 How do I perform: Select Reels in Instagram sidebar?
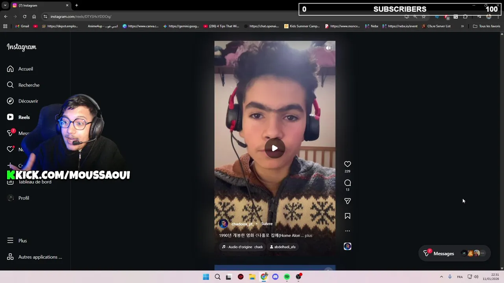(24, 117)
